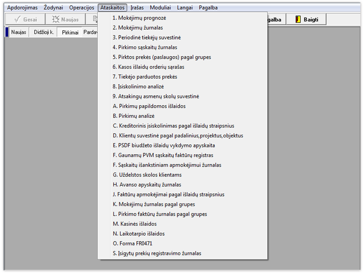Screen dimensions: 364x273
Task: Open the Apdorojimas menu
Action: (x=22, y=8)
